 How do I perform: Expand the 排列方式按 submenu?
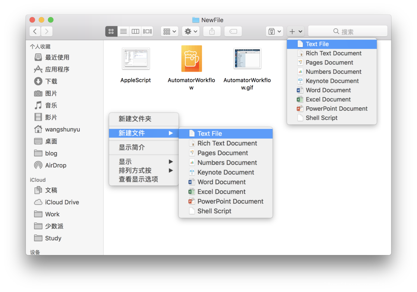coord(144,170)
